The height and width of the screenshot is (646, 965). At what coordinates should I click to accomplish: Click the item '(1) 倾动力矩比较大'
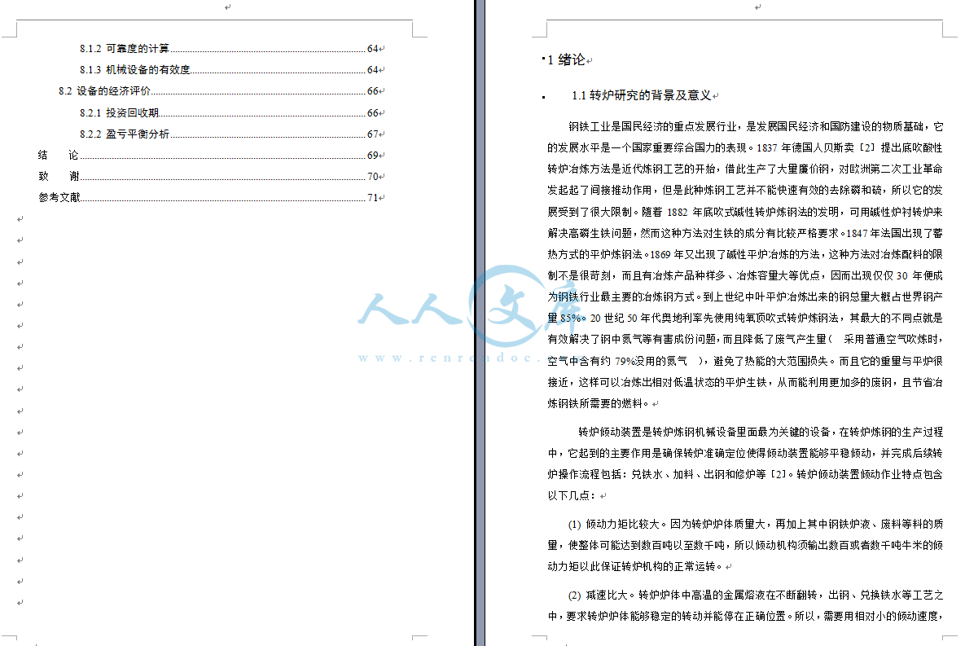point(744,545)
